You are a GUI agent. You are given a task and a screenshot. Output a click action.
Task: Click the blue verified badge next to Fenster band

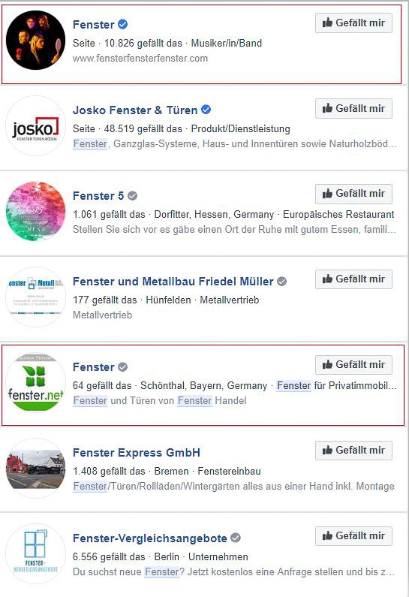coord(122,24)
